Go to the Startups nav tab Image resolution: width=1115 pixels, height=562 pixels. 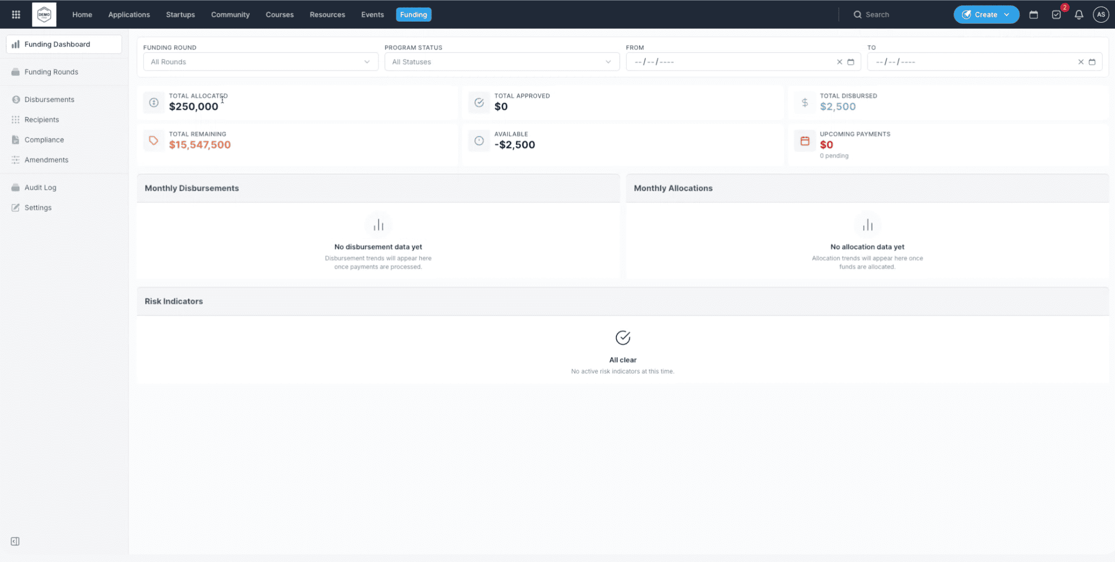pos(180,15)
